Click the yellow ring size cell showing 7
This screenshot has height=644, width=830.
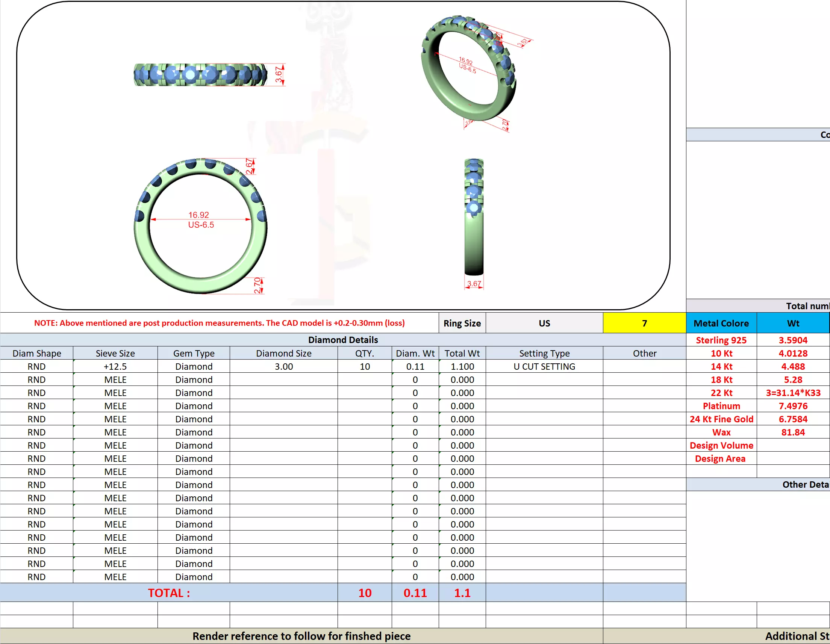click(644, 323)
